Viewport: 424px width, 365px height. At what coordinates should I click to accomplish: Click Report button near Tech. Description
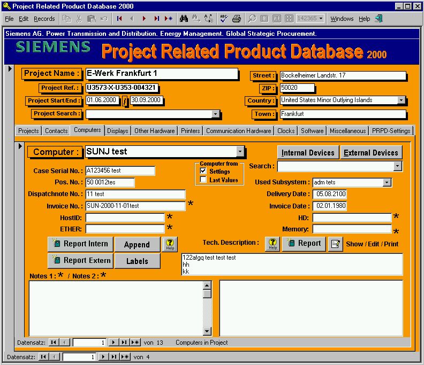click(x=304, y=244)
